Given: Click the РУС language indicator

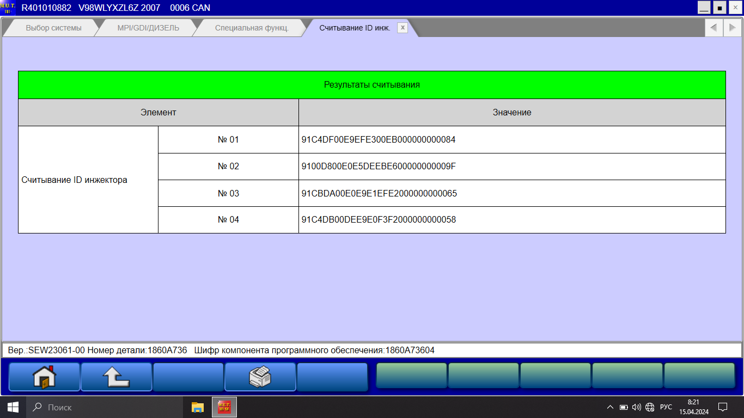Looking at the screenshot, I should coord(666,407).
